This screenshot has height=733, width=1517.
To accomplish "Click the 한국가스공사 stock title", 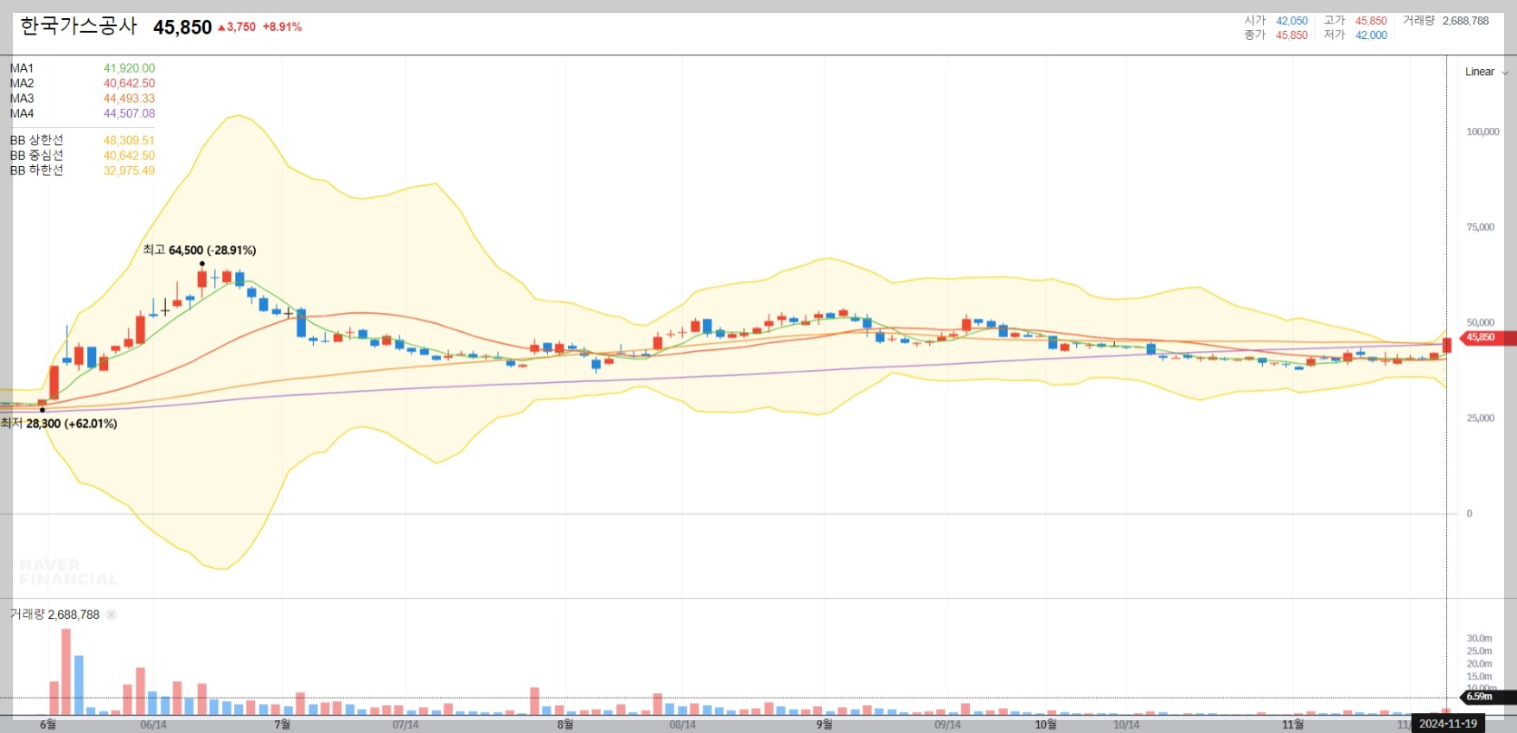I will click(x=79, y=26).
